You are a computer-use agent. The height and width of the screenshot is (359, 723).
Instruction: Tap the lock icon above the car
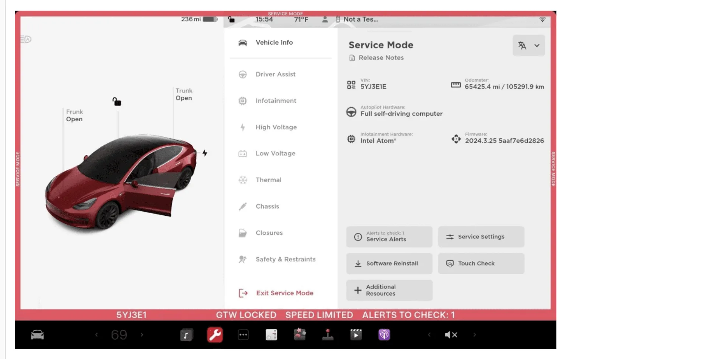pos(117,101)
